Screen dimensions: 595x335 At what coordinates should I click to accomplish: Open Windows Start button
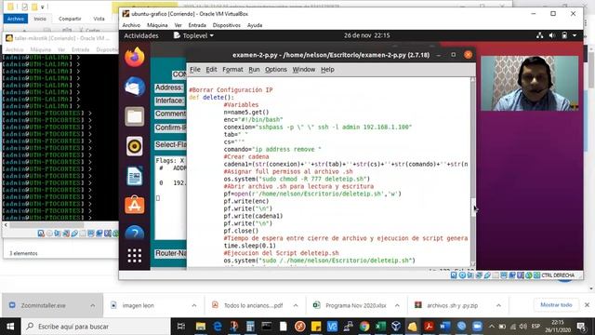click(10, 327)
